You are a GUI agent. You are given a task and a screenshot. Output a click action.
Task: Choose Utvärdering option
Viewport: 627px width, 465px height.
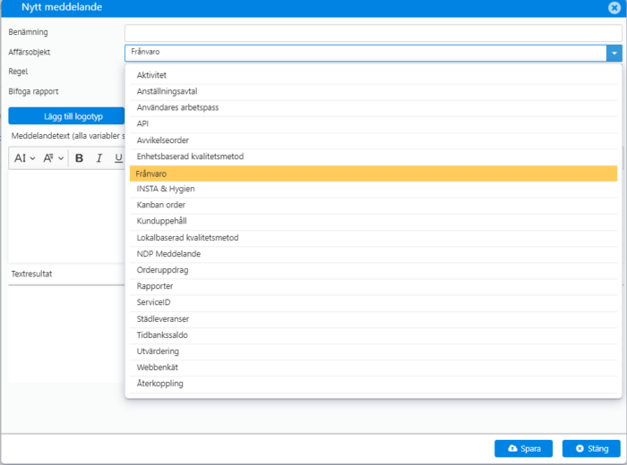click(x=374, y=351)
